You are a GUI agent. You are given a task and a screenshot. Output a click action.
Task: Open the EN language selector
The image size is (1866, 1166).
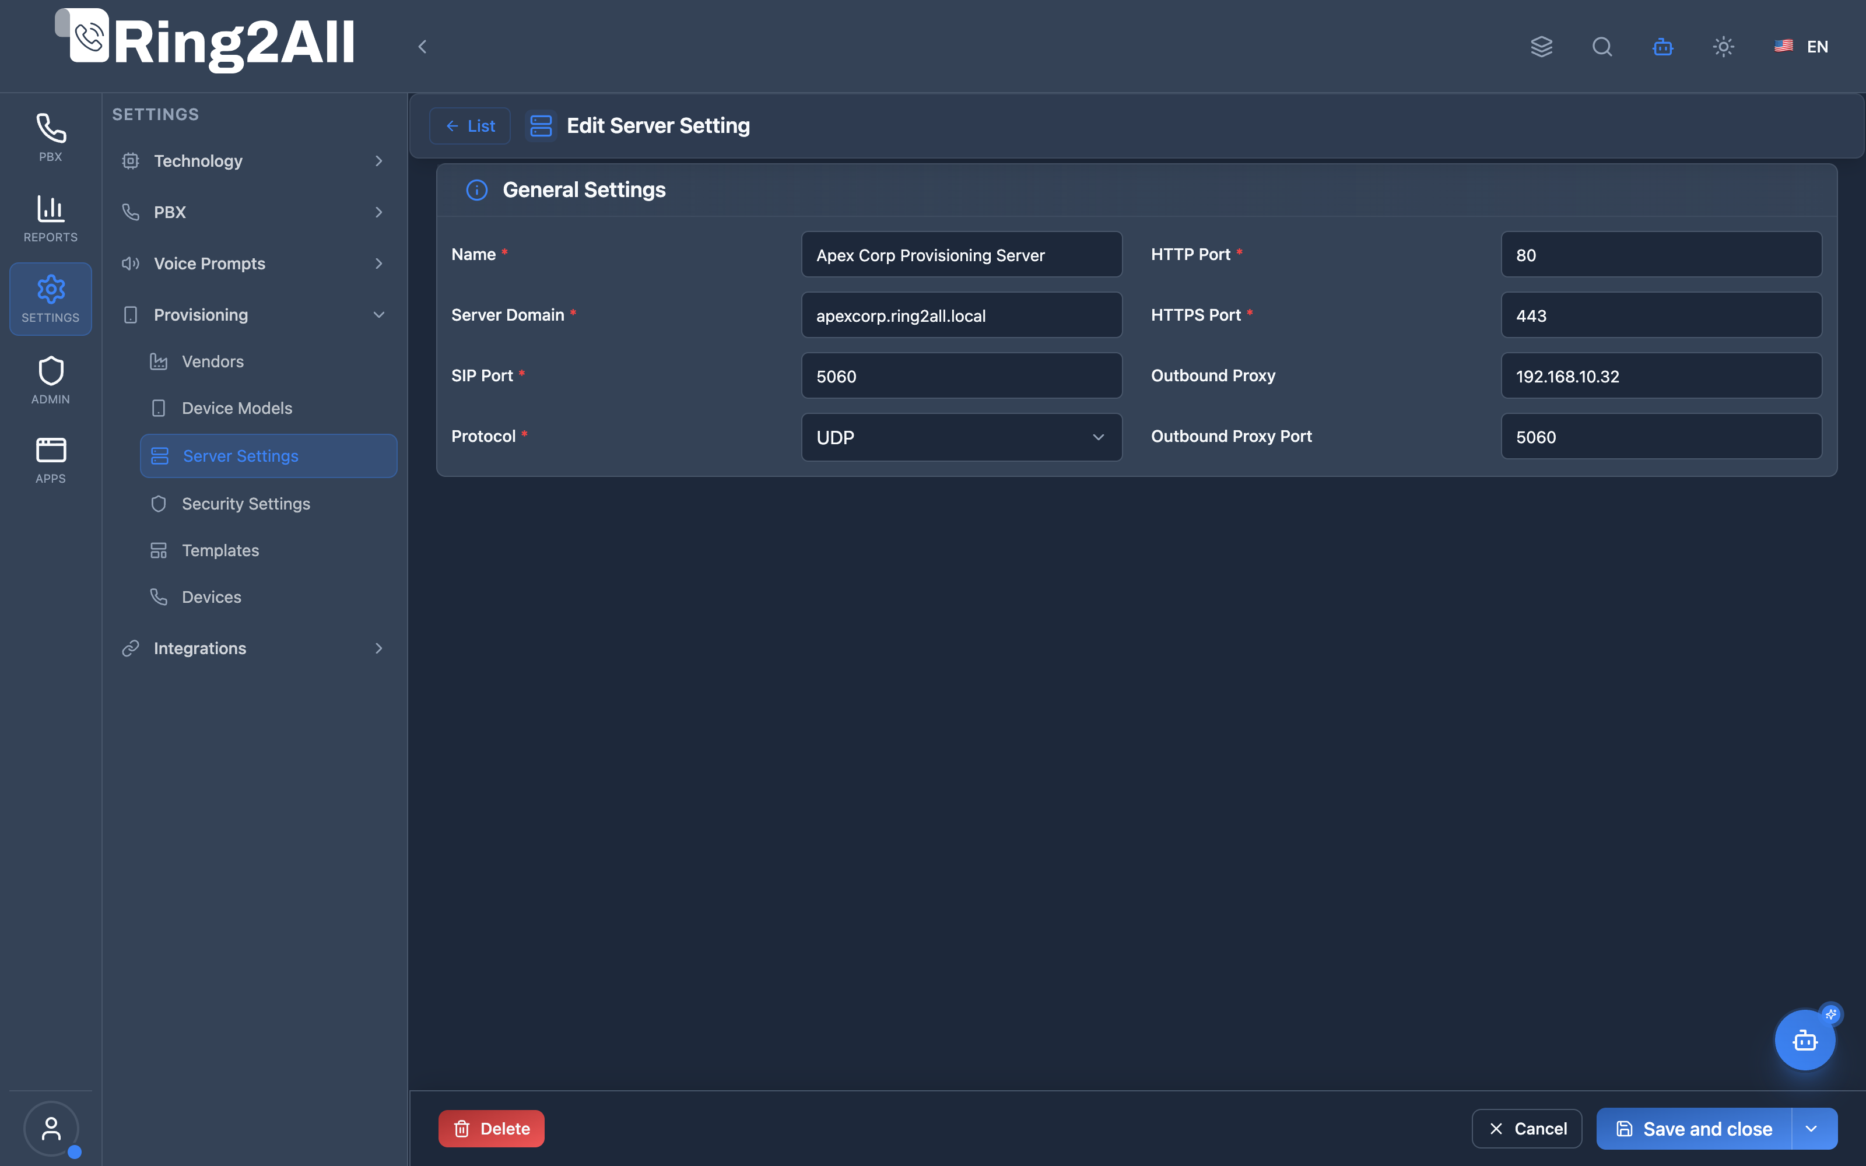coord(1801,46)
